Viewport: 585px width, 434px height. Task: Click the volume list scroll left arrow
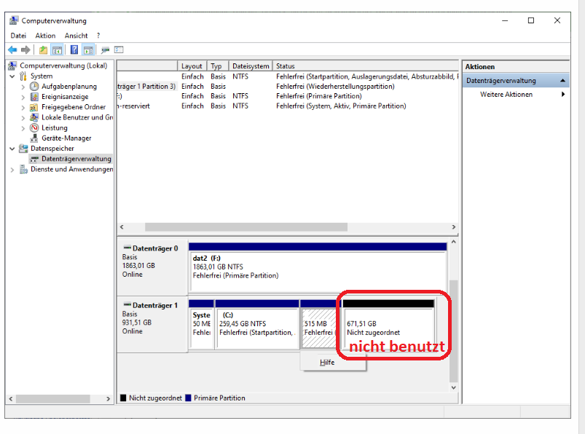tap(122, 227)
